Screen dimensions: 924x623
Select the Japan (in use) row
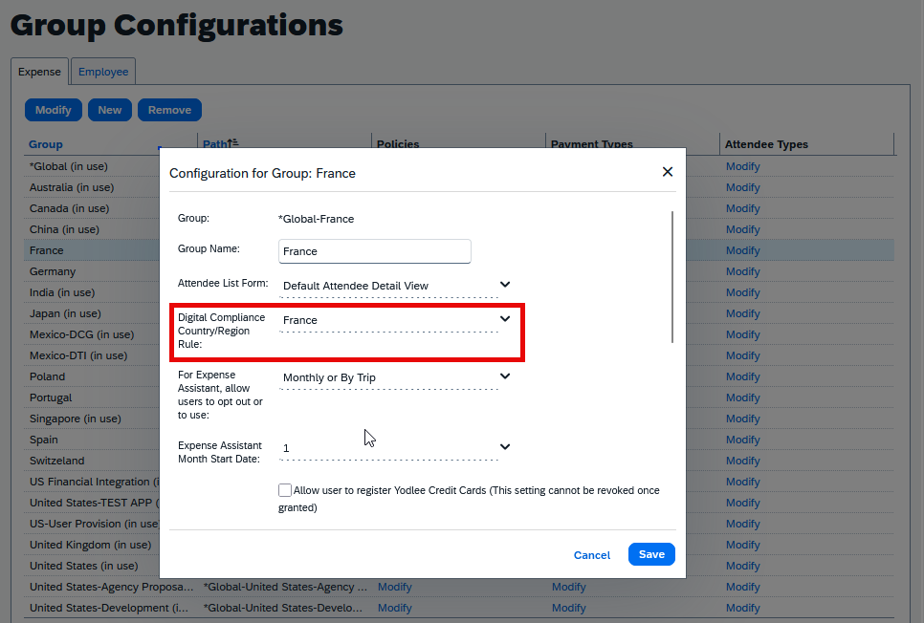tap(65, 313)
